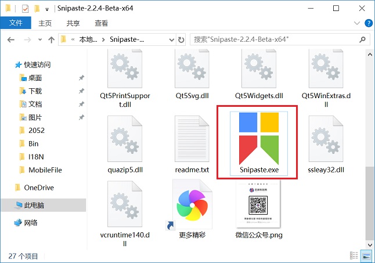
Task: Click Properties icon in quick access toolbar
Action: 25,9
